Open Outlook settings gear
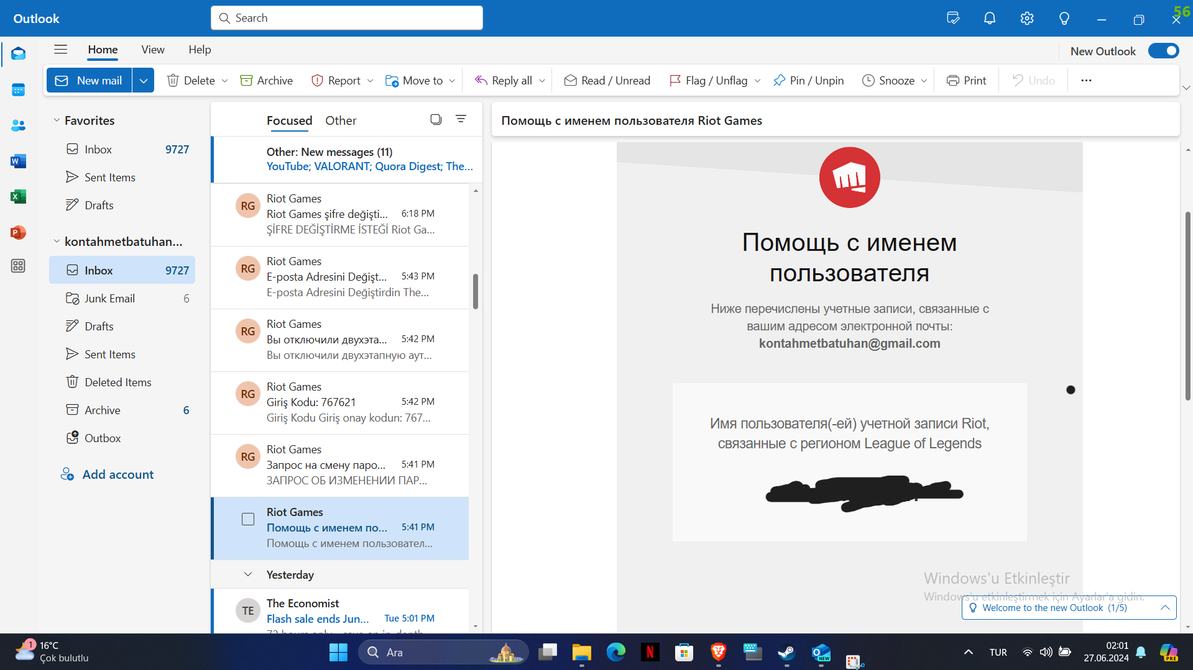Viewport: 1193px width, 670px height. [x=1027, y=18]
